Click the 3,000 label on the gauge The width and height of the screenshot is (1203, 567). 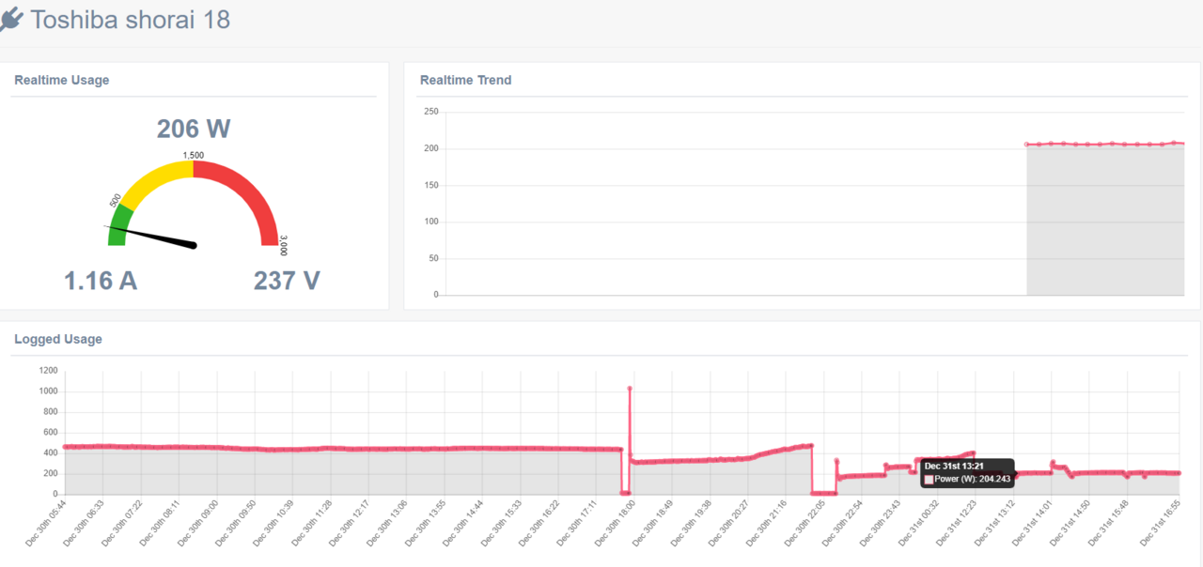[x=283, y=246]
